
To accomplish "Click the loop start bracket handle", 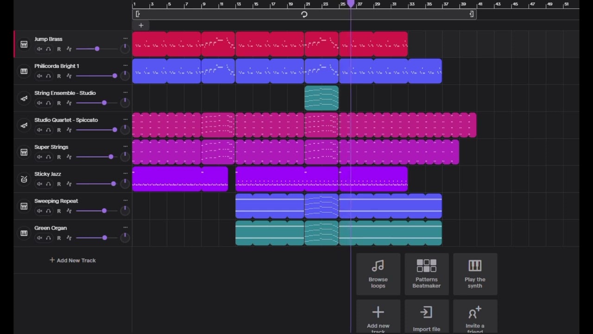I will 138,14.
